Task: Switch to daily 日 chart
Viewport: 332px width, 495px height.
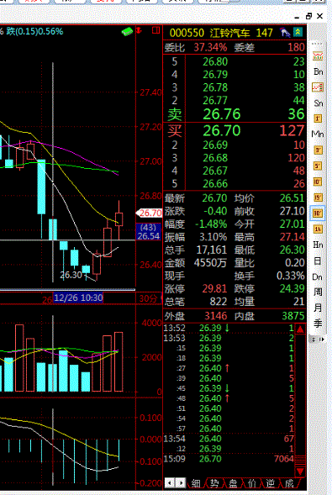Action: (x=318, y=261)
